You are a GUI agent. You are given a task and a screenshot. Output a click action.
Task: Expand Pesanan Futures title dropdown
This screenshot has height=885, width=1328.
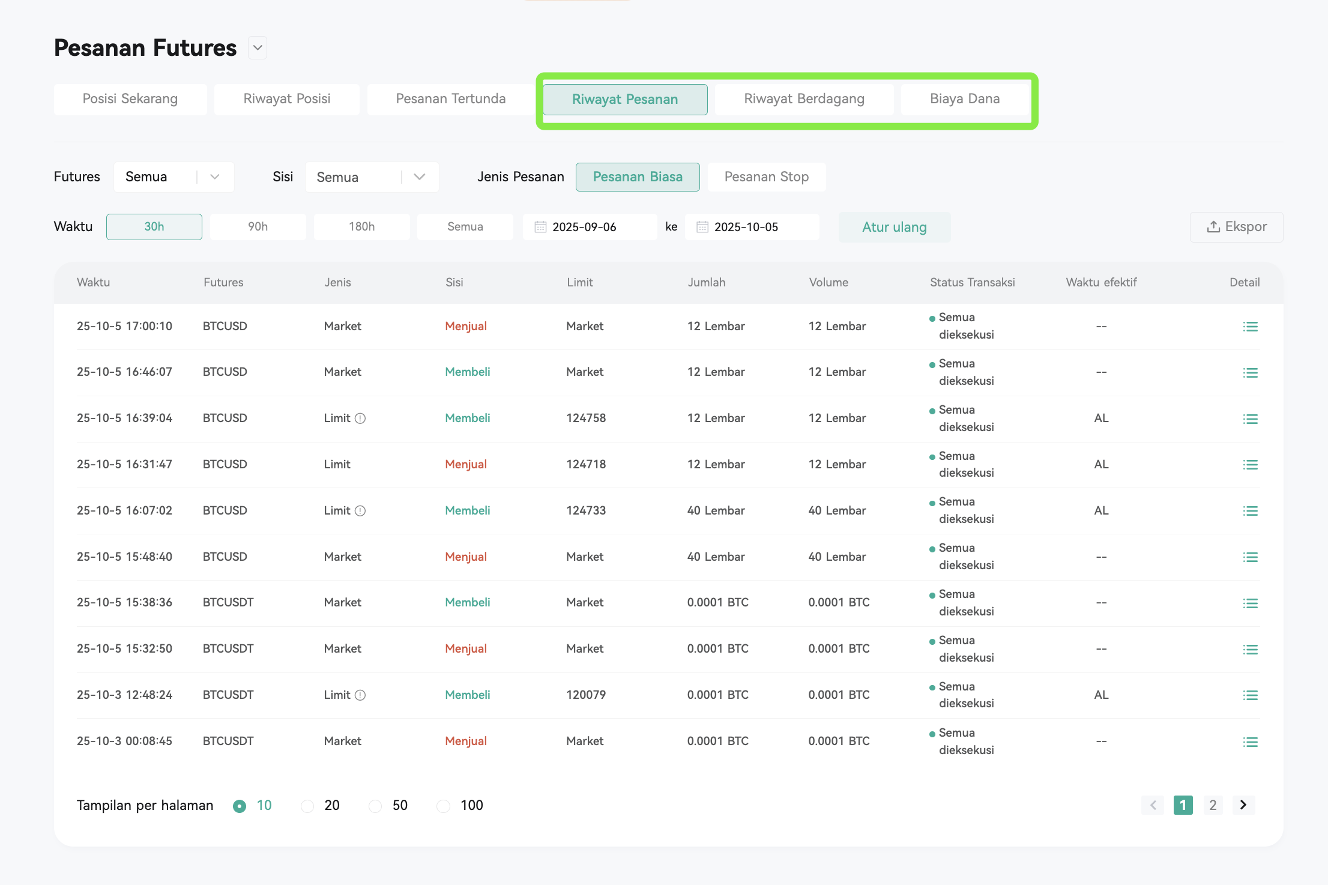coord(258,48)
